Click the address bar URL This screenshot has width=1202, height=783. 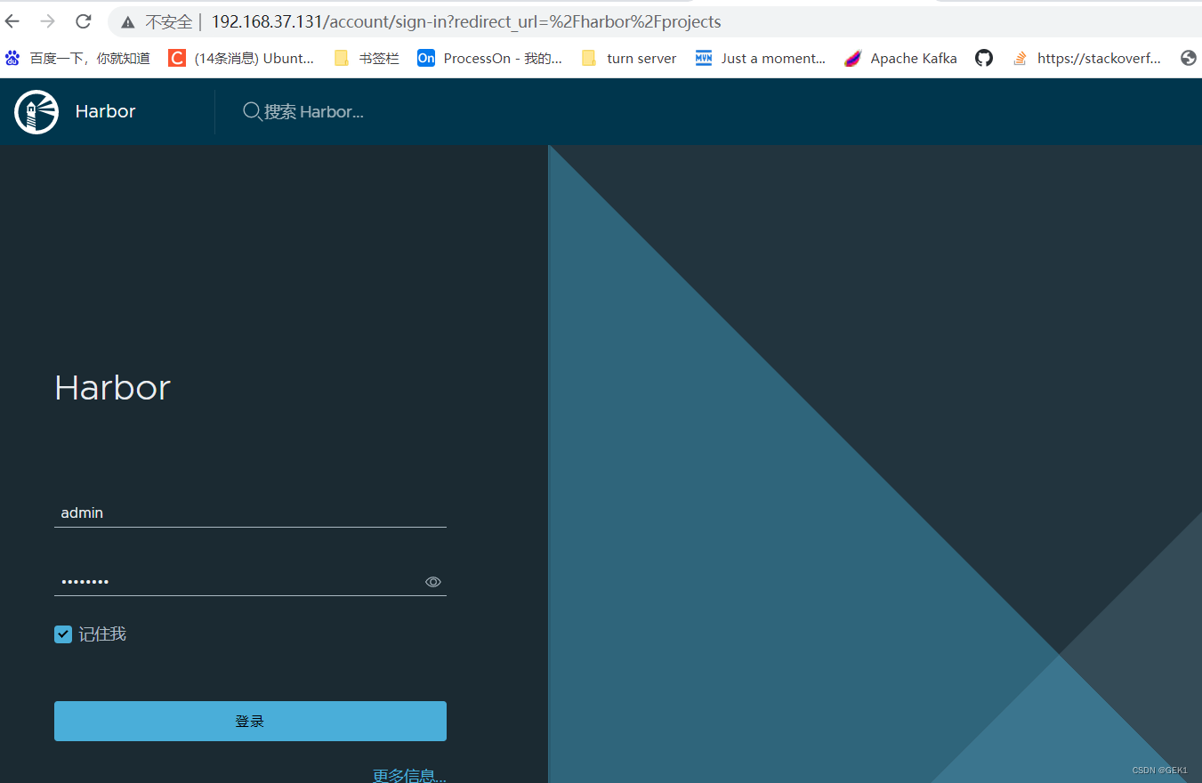coord(466,21)
